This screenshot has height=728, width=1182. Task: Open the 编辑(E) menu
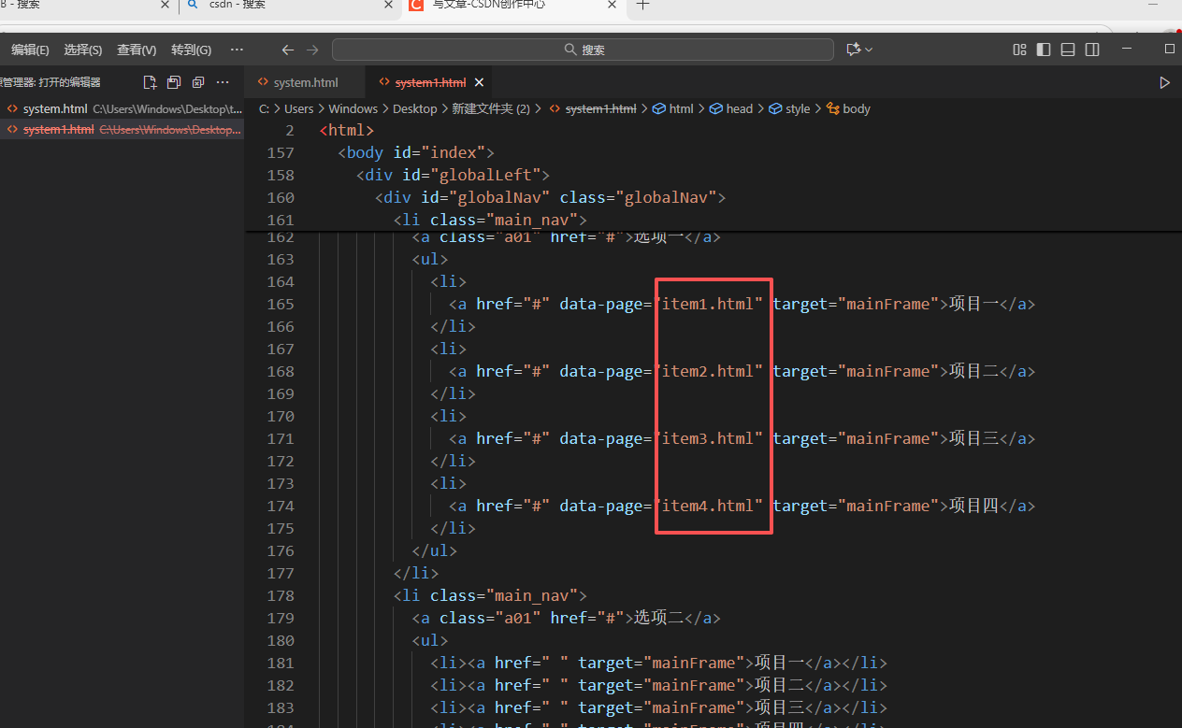click(x=30, y=50)
